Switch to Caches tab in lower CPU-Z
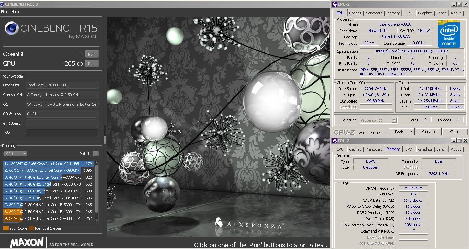The image size is (469, 249). 355,149
